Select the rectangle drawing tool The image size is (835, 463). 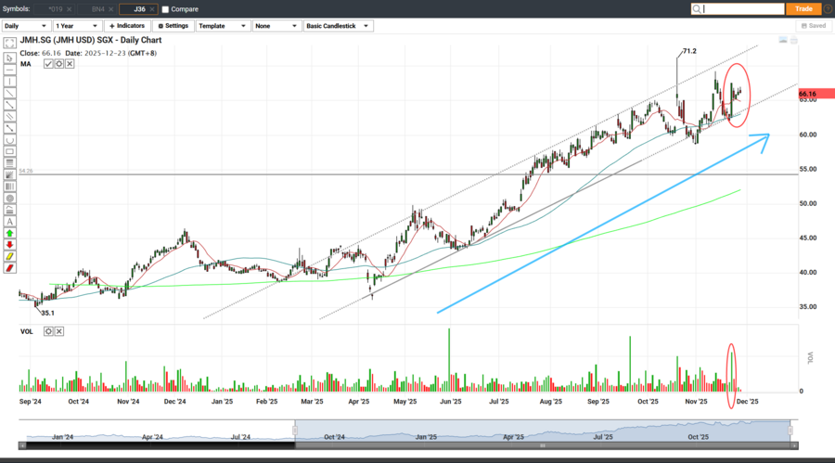click(9, 151)
